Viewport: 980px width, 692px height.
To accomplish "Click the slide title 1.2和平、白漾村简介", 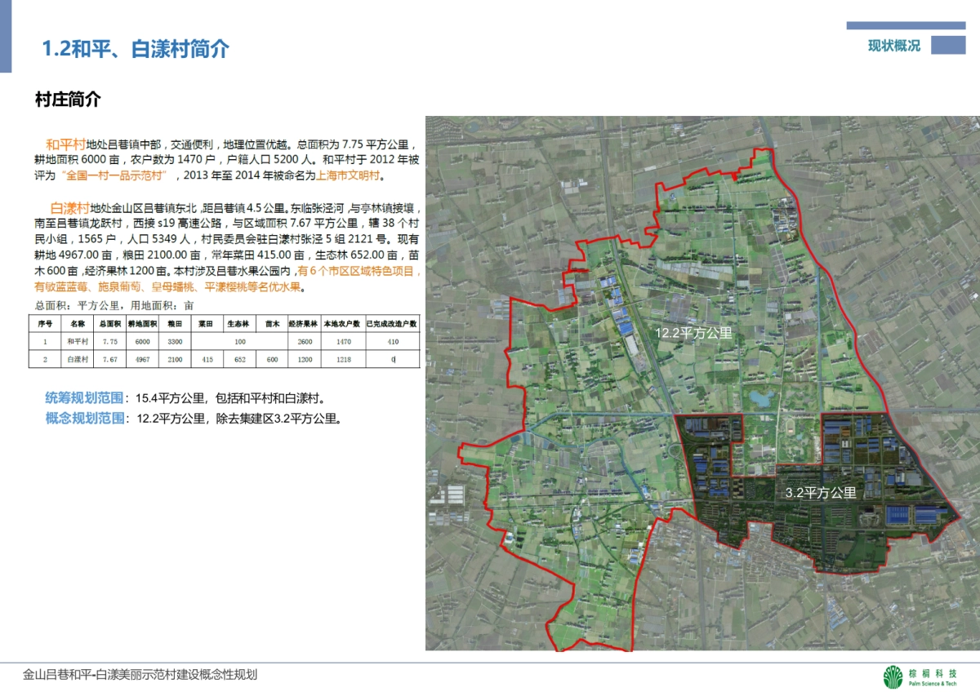I will pos(137,48).
